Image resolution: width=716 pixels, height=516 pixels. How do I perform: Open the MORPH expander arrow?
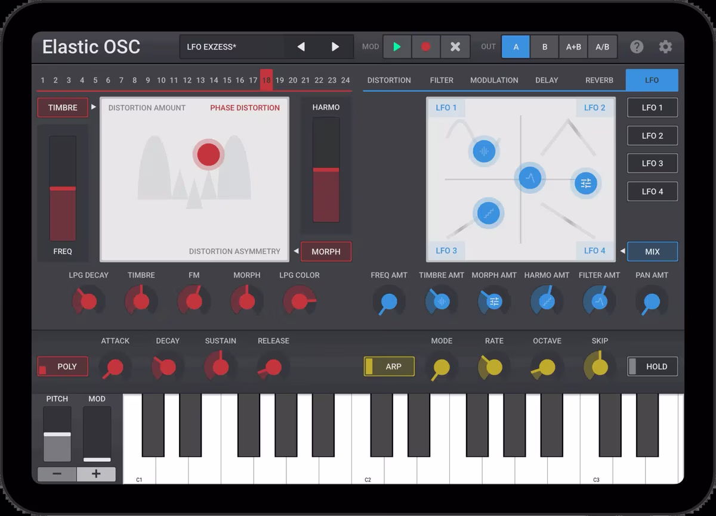point(296,251)
